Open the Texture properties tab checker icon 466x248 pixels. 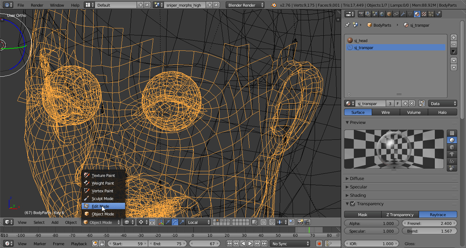pyautogui.click(x=424, y=14)
